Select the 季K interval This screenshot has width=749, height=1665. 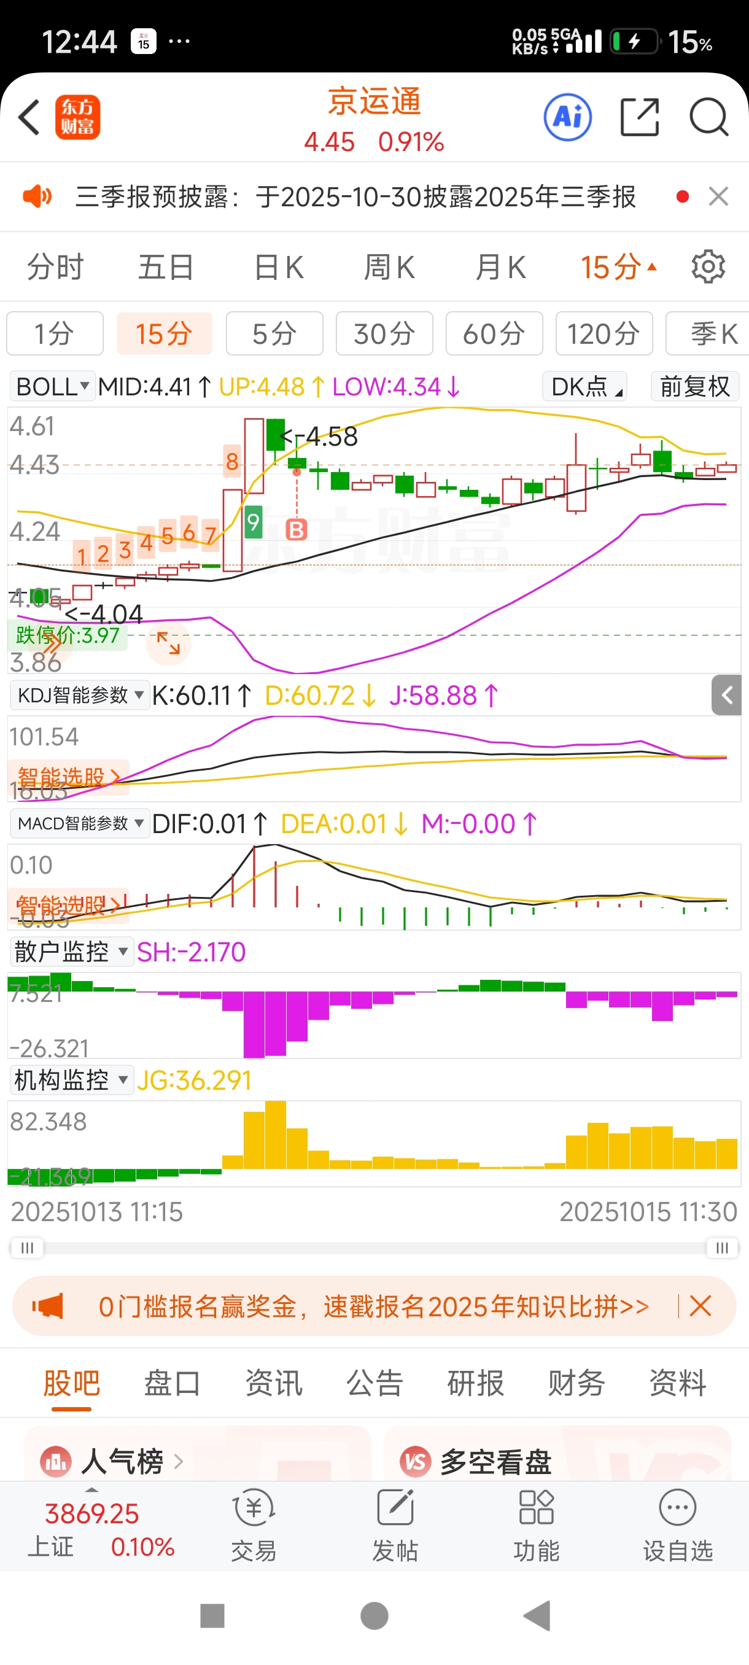pos(708,333)
